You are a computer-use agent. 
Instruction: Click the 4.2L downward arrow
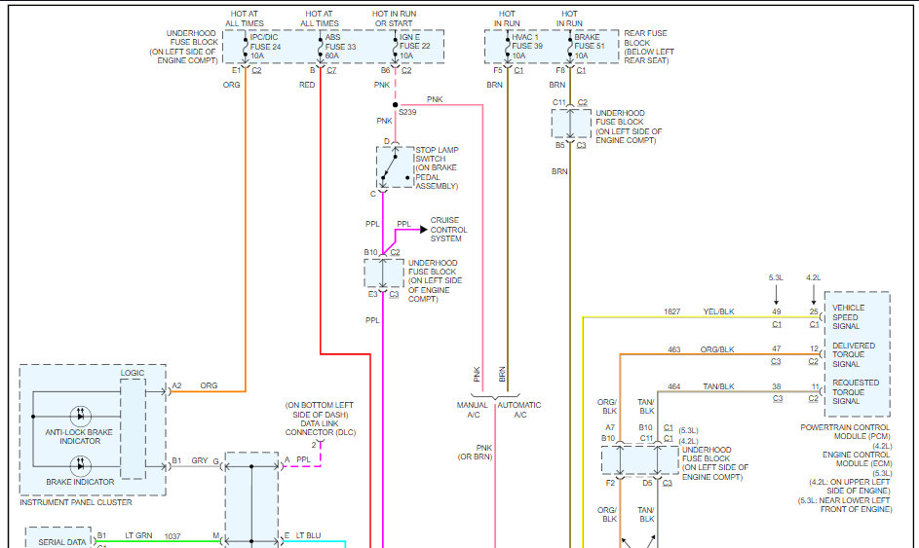coord(813,294)
